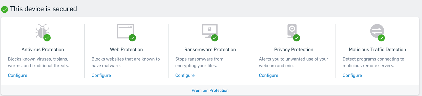The width and height of the screenshot is (422, 96).
Task: Select the Ransomware Protection heading
Action: 210,50
